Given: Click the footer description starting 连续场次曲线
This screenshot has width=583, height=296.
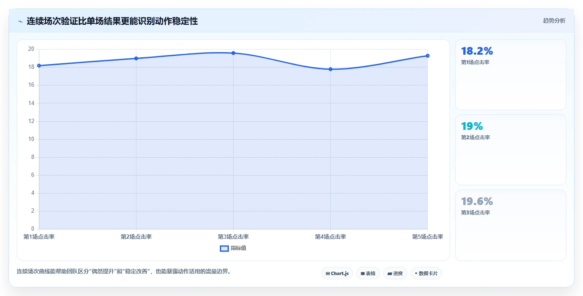Looking at the screenshot, I should 124,271.
